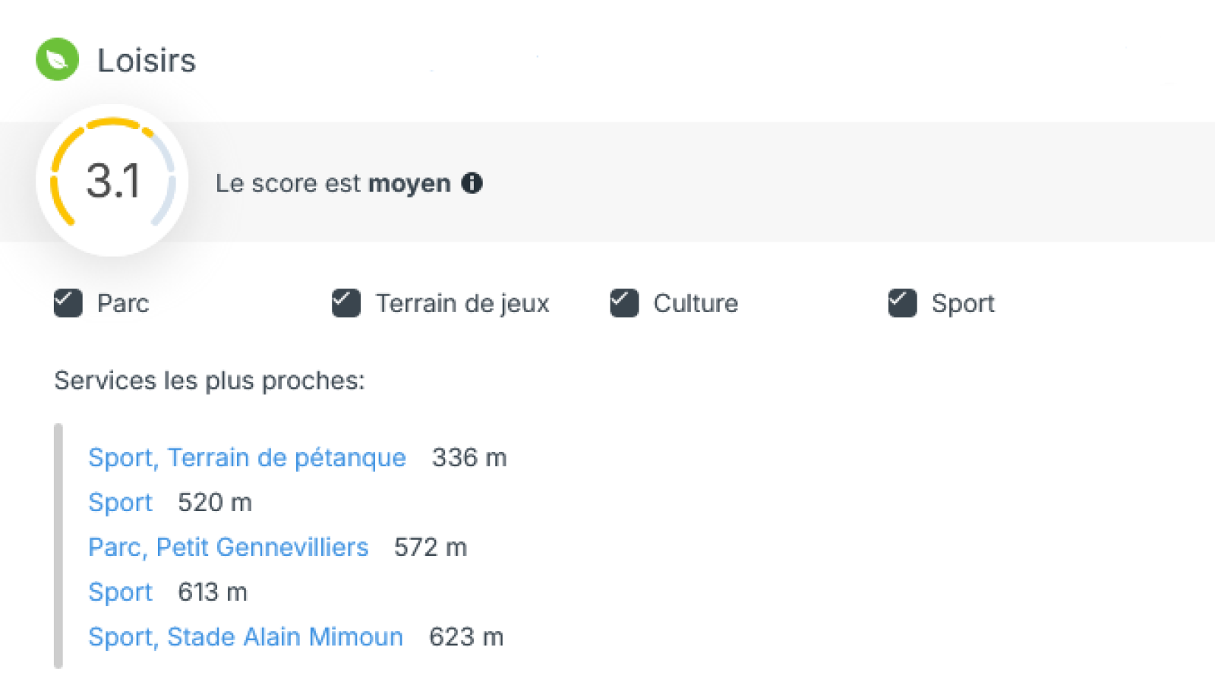The image size is (1215, 685).
Task: Click the "Services les plus proches" label
Action: pyautogui.click(x=209, y=380)
